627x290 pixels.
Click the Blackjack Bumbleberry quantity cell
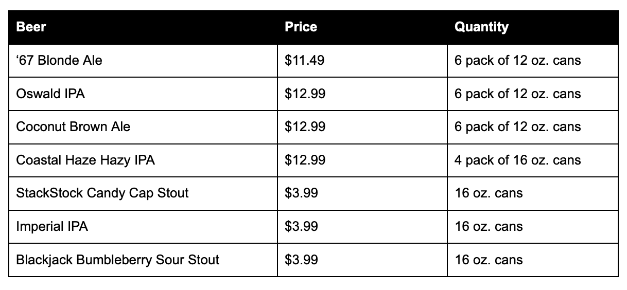533,260
